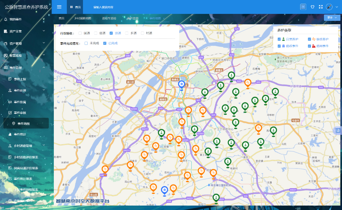
Task: Toggle fullscreen with the expand icon
Action: (x=320, y=7)
